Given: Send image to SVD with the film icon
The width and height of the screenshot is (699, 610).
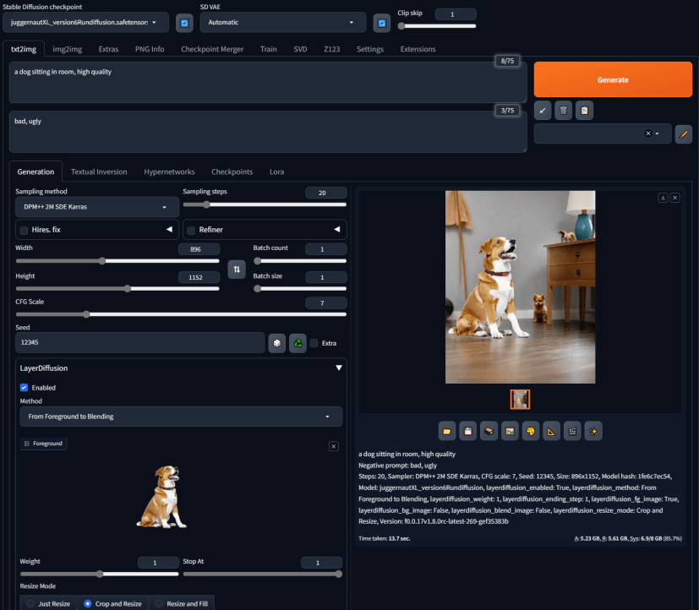Looking at the screenshot, I should [x=572, y=431].
